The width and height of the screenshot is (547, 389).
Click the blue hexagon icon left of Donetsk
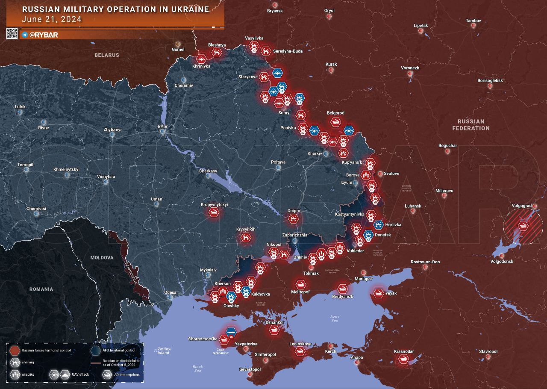pos(368,235)
